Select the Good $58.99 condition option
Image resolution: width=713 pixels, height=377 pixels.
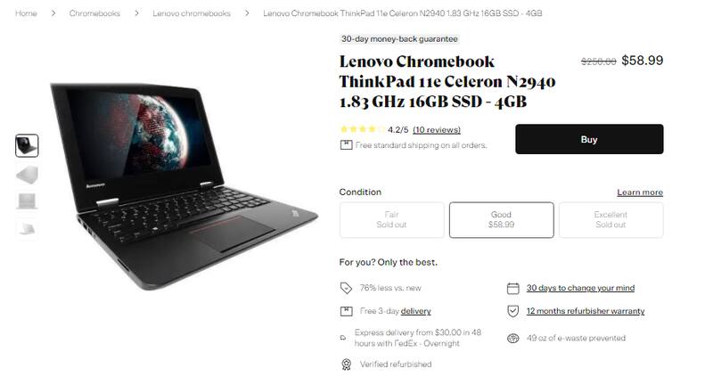coord(501,219)
